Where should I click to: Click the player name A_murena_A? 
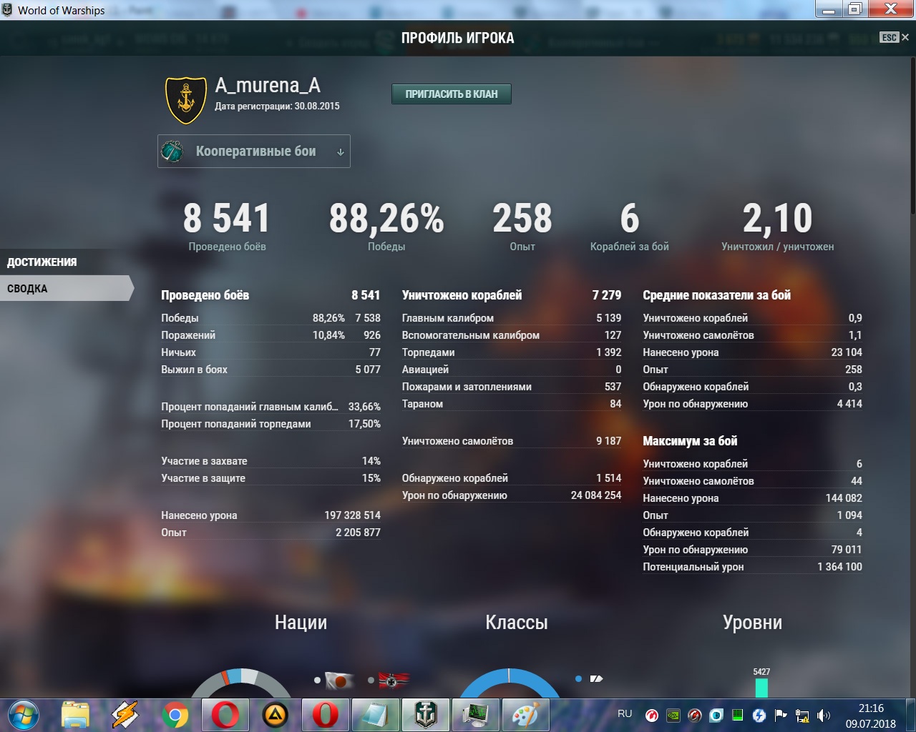268,85
